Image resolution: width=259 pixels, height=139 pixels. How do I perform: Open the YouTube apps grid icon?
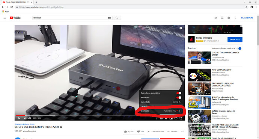click(222, 18)
